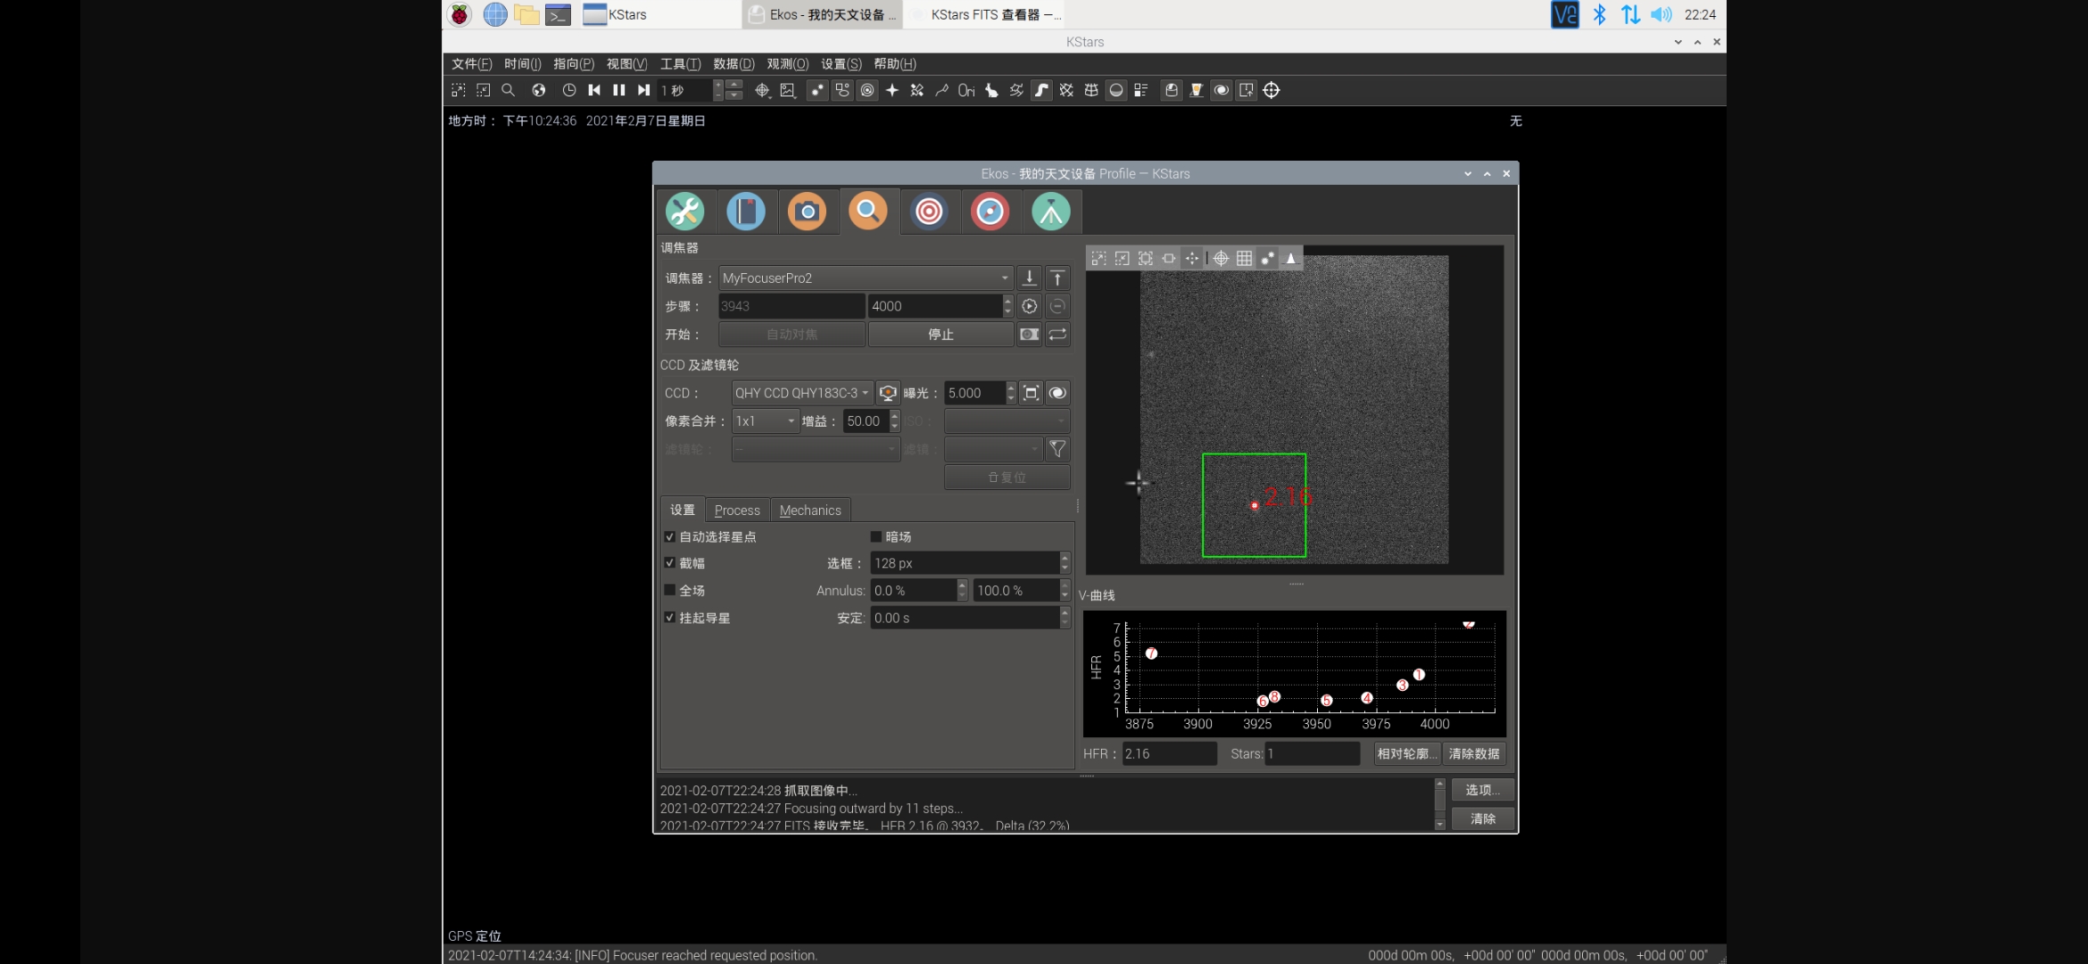Toggle the Ekos icon in KStars toolbar
The width and height of the screenshot is (2088, 964).
[1172, 90]
